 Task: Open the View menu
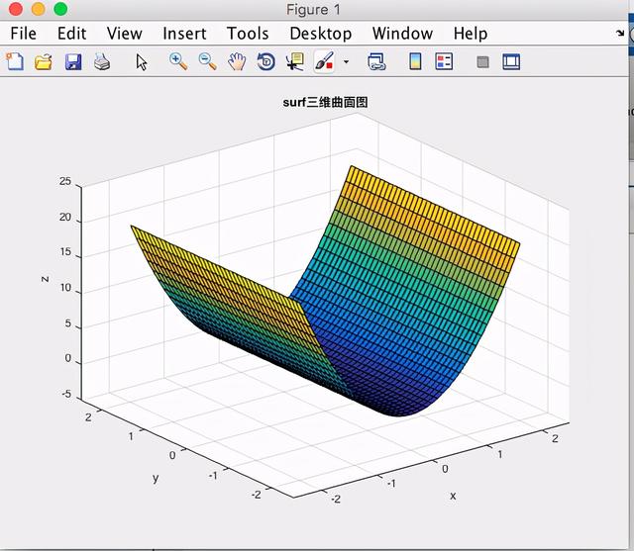click(124, 34)
